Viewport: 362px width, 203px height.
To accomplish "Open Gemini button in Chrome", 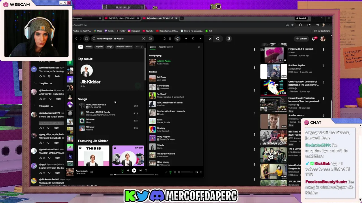I will (301, 18).
